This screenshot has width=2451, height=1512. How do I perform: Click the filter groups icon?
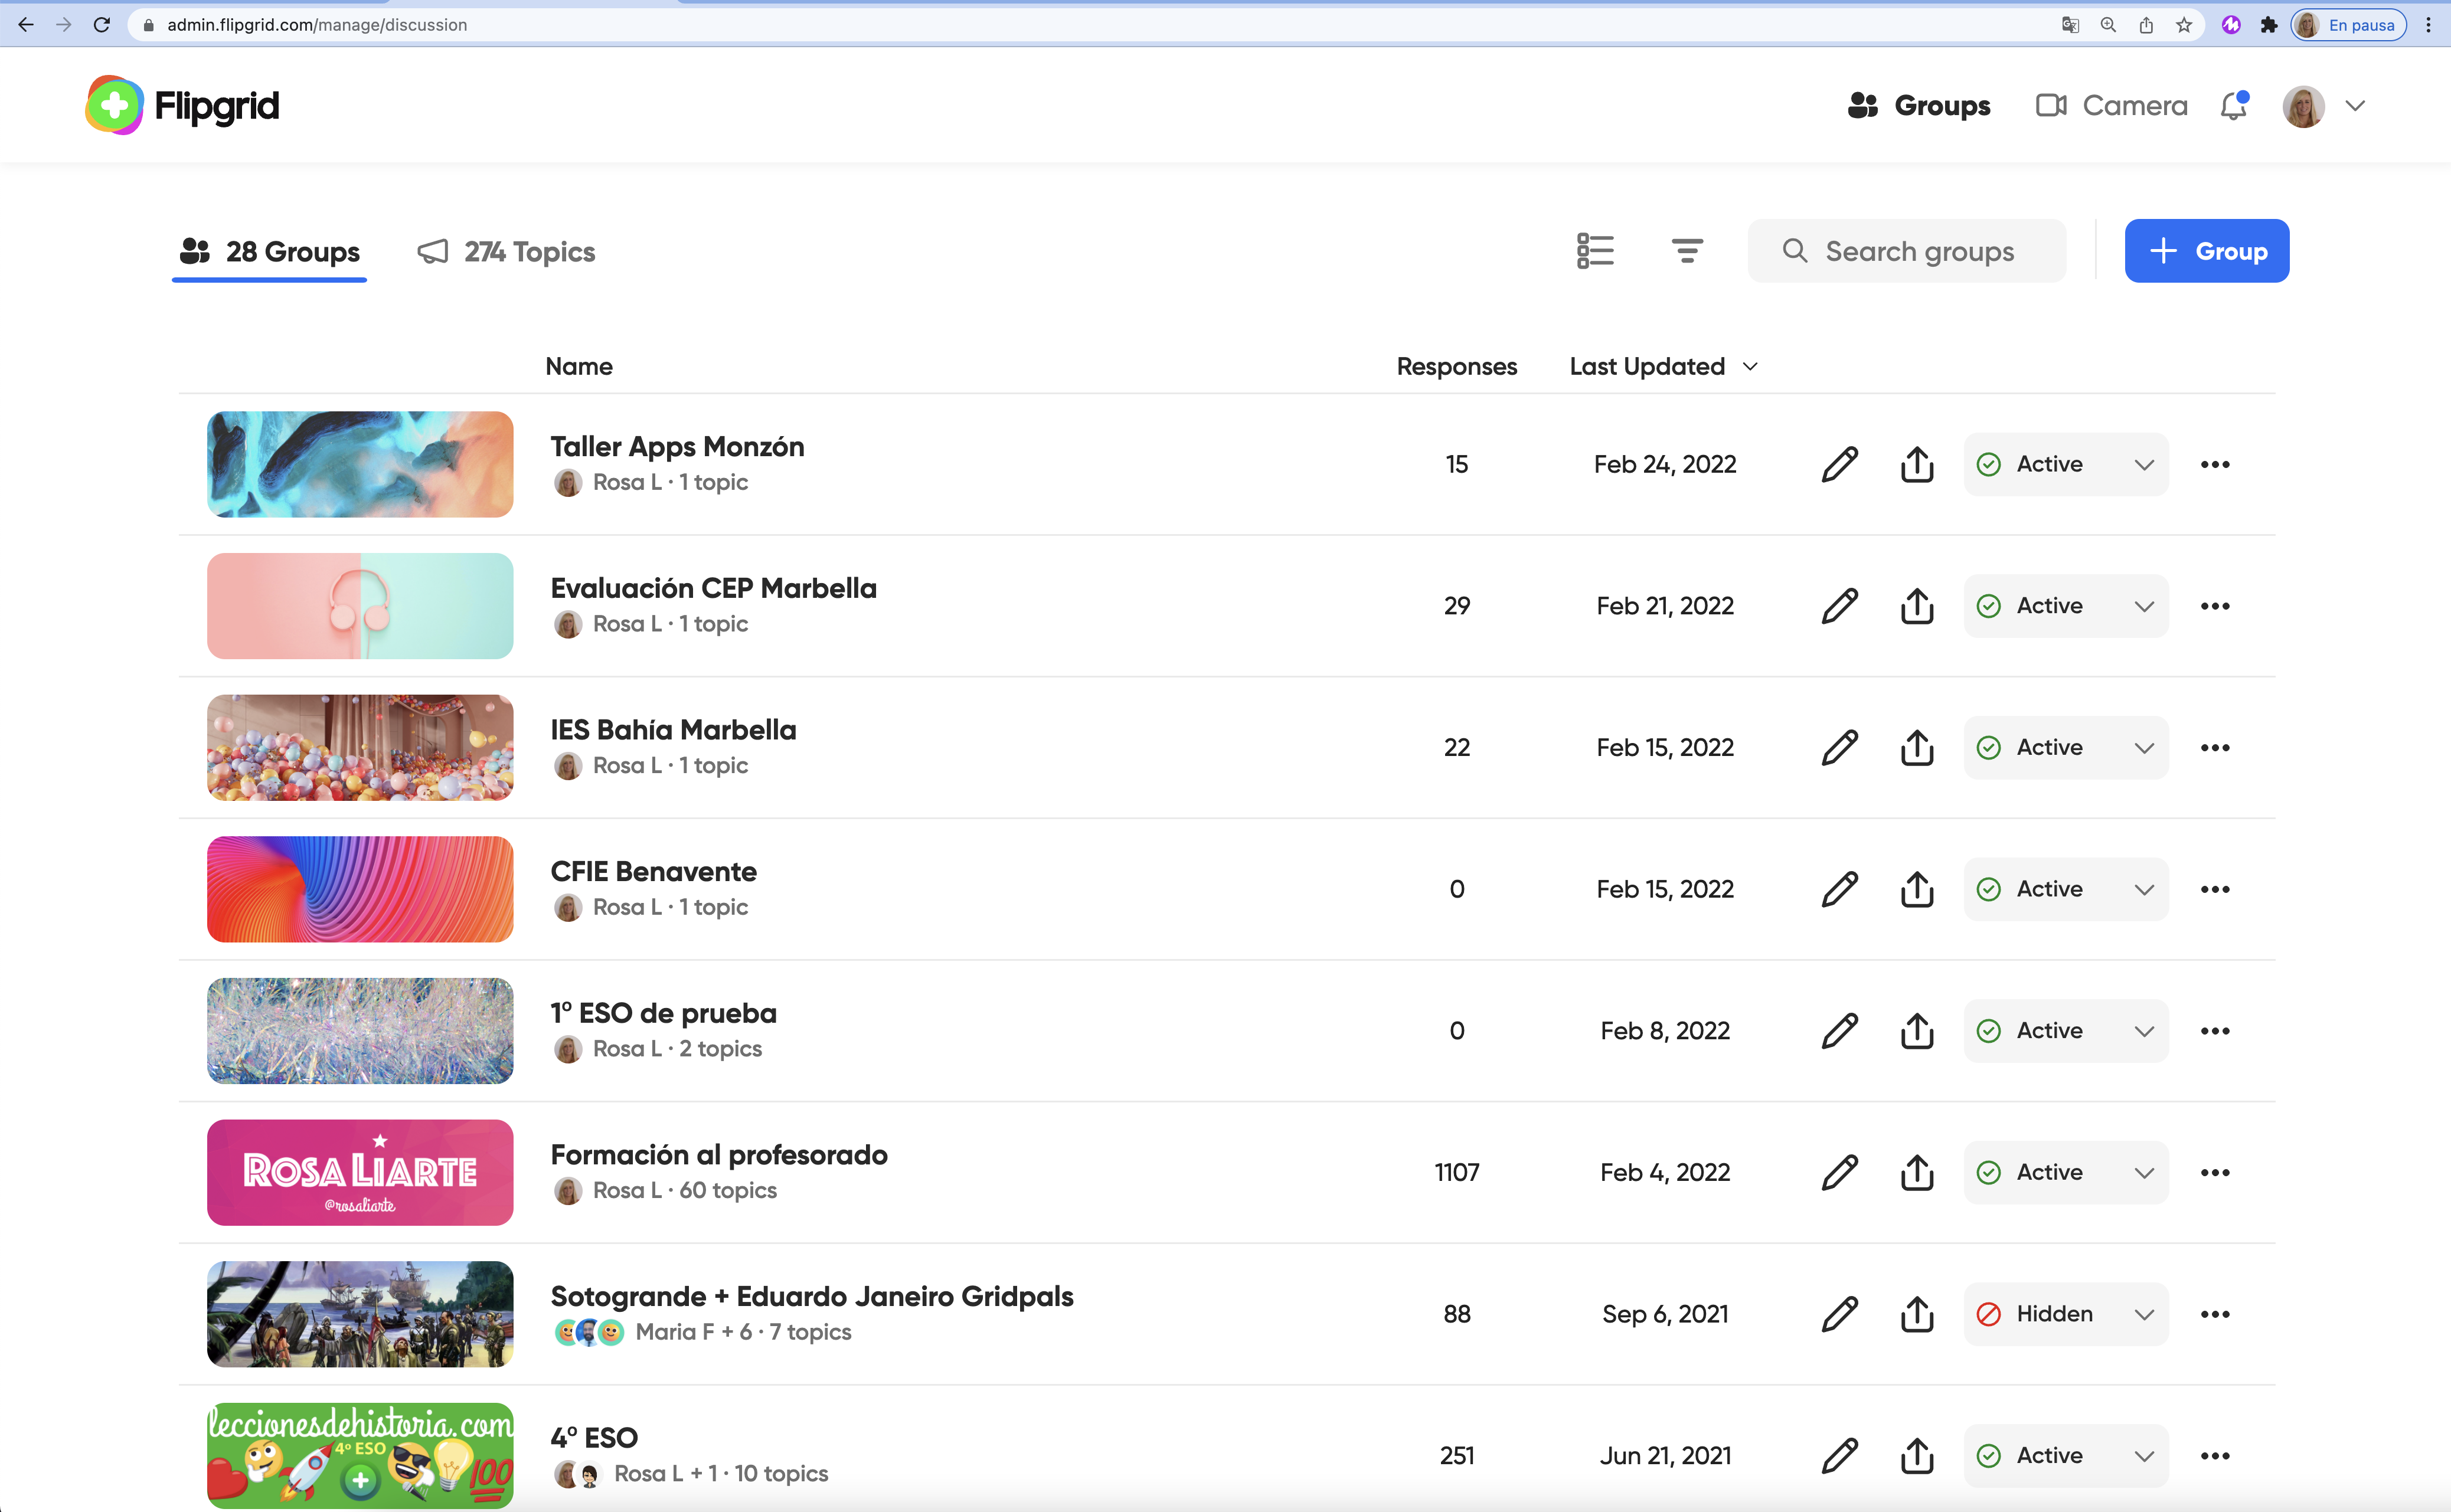pyautogui.click(x=1687, y=251)
